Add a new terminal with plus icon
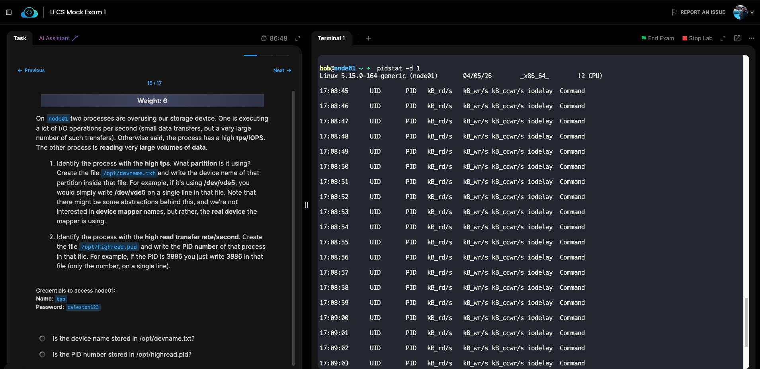Viewport: 760px width, 369px height. click(x=369, y=38)
